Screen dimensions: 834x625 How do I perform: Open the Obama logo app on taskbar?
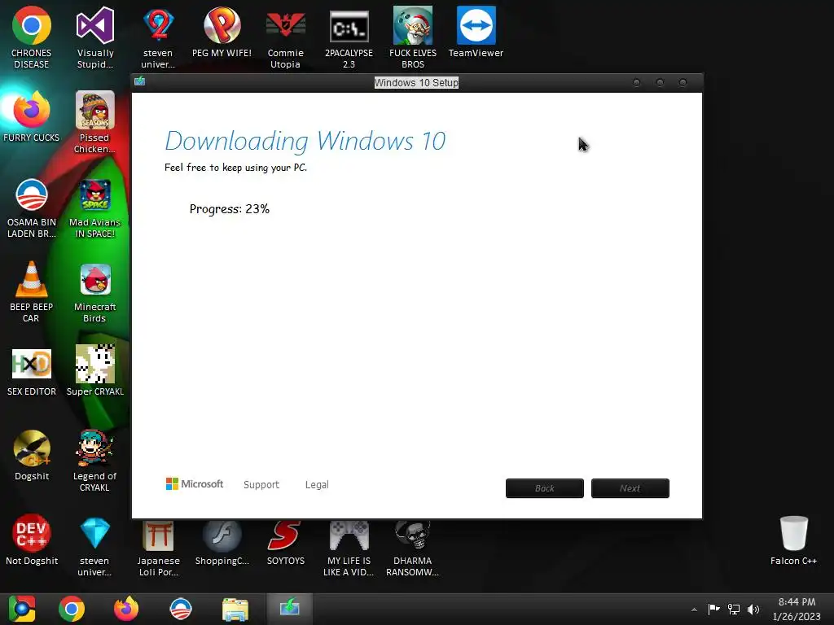coord(181,609)
